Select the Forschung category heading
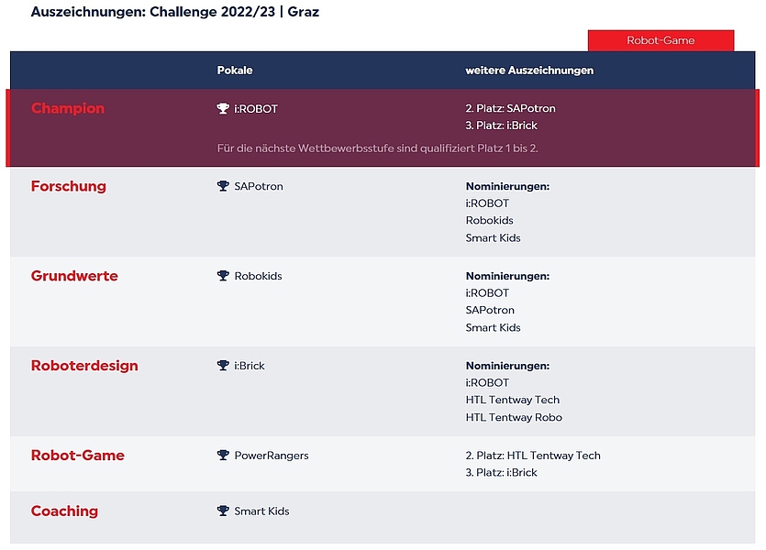Viewport: 766px width, 550px height. (x=69, y=186)
